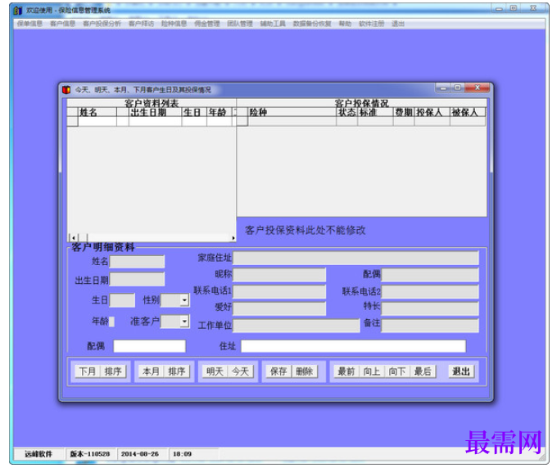
Task: Click the 备注 input field
Action: point(430,326)
